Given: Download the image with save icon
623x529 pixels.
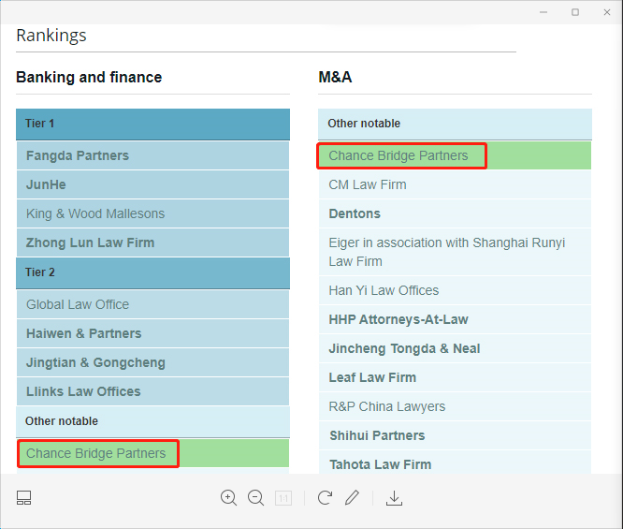Looking at the screenshot, I should 394,498.
